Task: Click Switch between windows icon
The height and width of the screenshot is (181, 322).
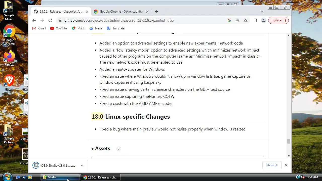Action: coord(24,177)
